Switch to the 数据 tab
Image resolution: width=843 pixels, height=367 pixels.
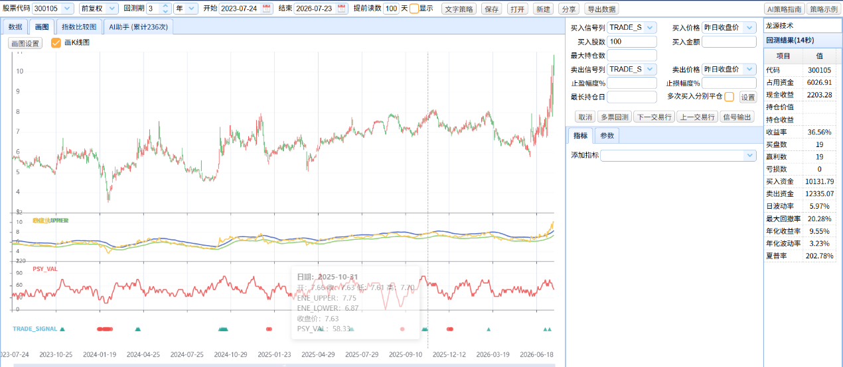pos(16,27)
